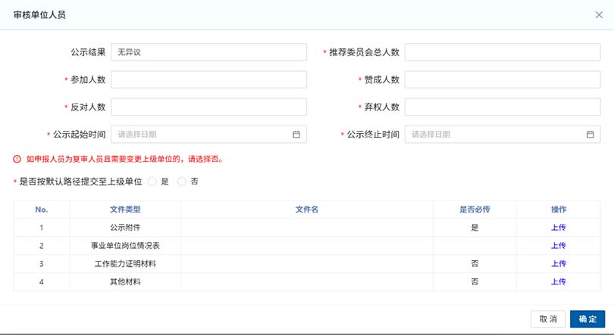Confirm with the 确定 button
Viewport: 614px width, 335px height.
coord(587,319)
